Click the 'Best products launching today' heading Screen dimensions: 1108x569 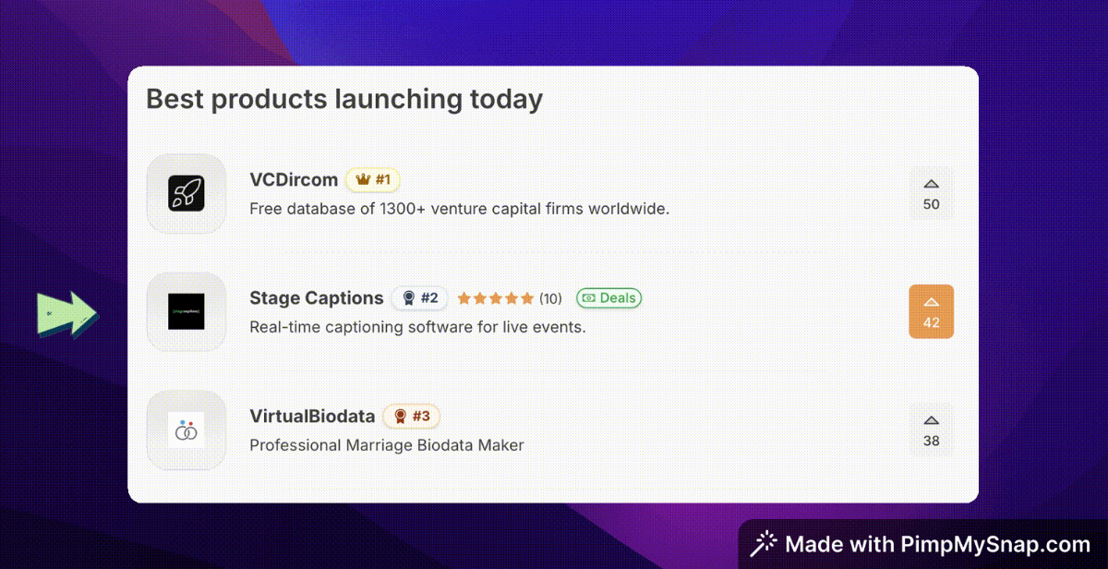344,99
